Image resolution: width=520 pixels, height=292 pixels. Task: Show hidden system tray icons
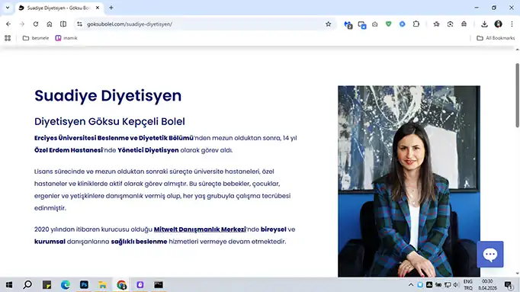(411, 284)
